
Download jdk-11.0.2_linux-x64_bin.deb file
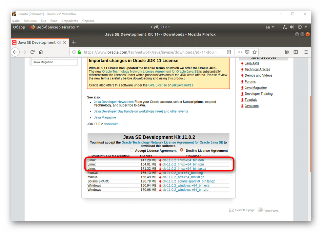pyautogui.click(x=183, y=160)
